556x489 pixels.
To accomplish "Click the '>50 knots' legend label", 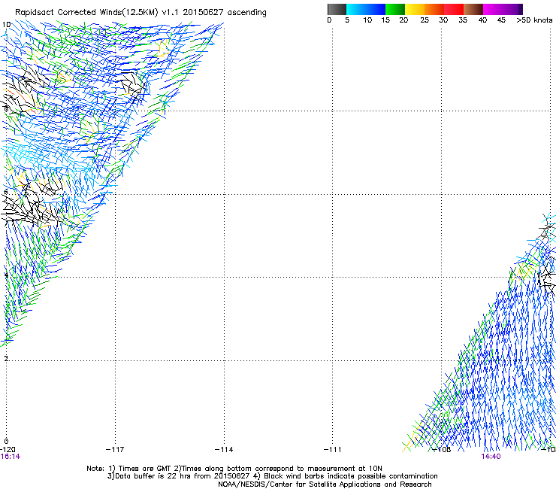I will tap(534, 20).
